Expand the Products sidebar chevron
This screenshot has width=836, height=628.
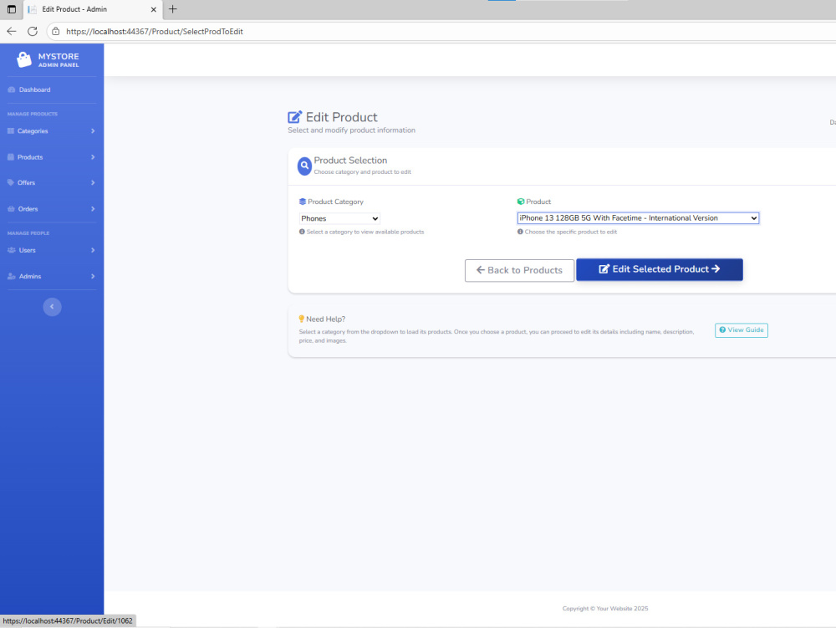(93, 156)
